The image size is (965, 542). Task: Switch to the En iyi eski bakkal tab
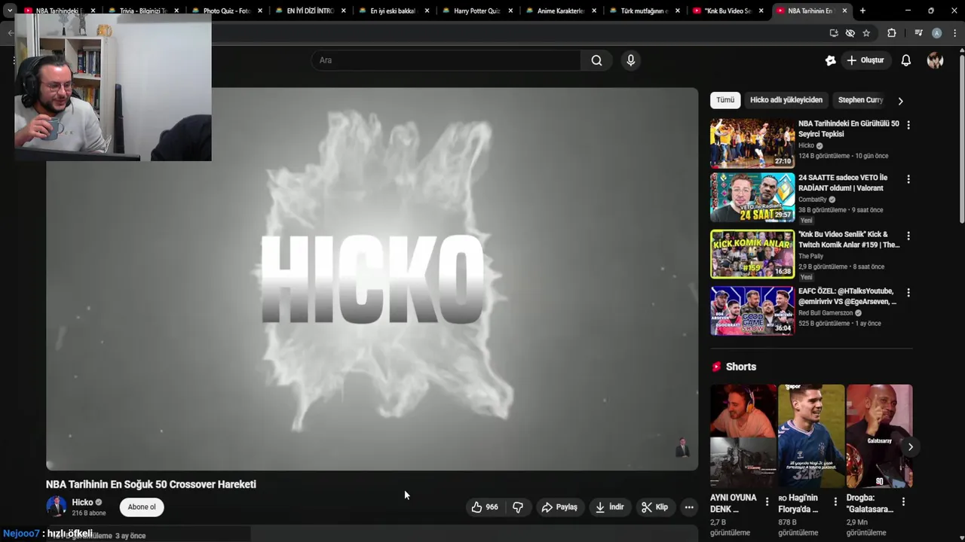coord(394,11)
